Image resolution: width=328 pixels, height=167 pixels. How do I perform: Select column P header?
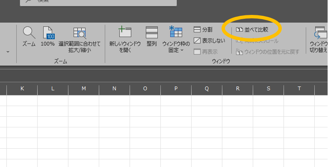[x=176, y=89]
